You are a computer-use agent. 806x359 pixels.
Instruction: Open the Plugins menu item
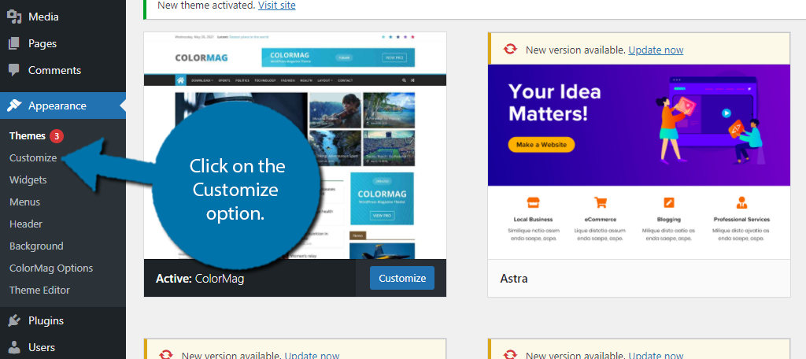tap(63, 320)
